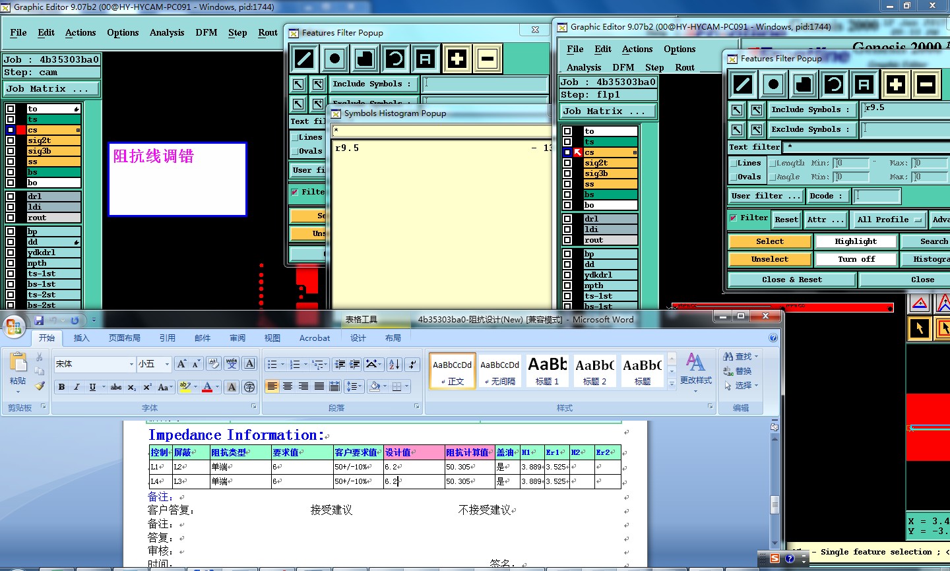Screen dimensions: 950x571
Task: Click Word Office button
Action: pyautogui.click(x=14, y=326)
